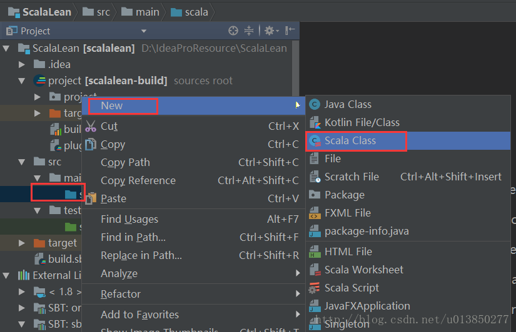The image size is (516, 332).
Task: Choose Cut from the context menu
Action: click(193, 126)
